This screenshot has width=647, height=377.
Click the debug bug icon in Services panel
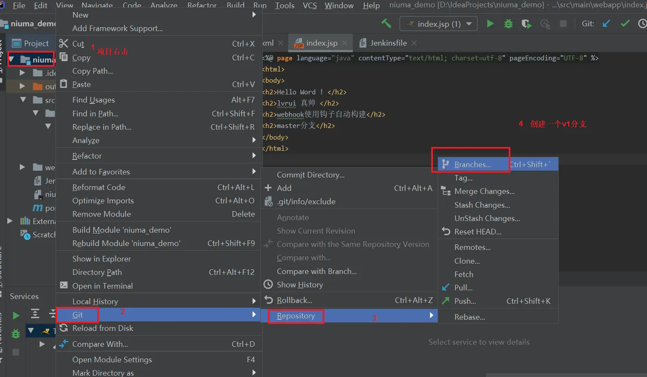click(16, 334)
